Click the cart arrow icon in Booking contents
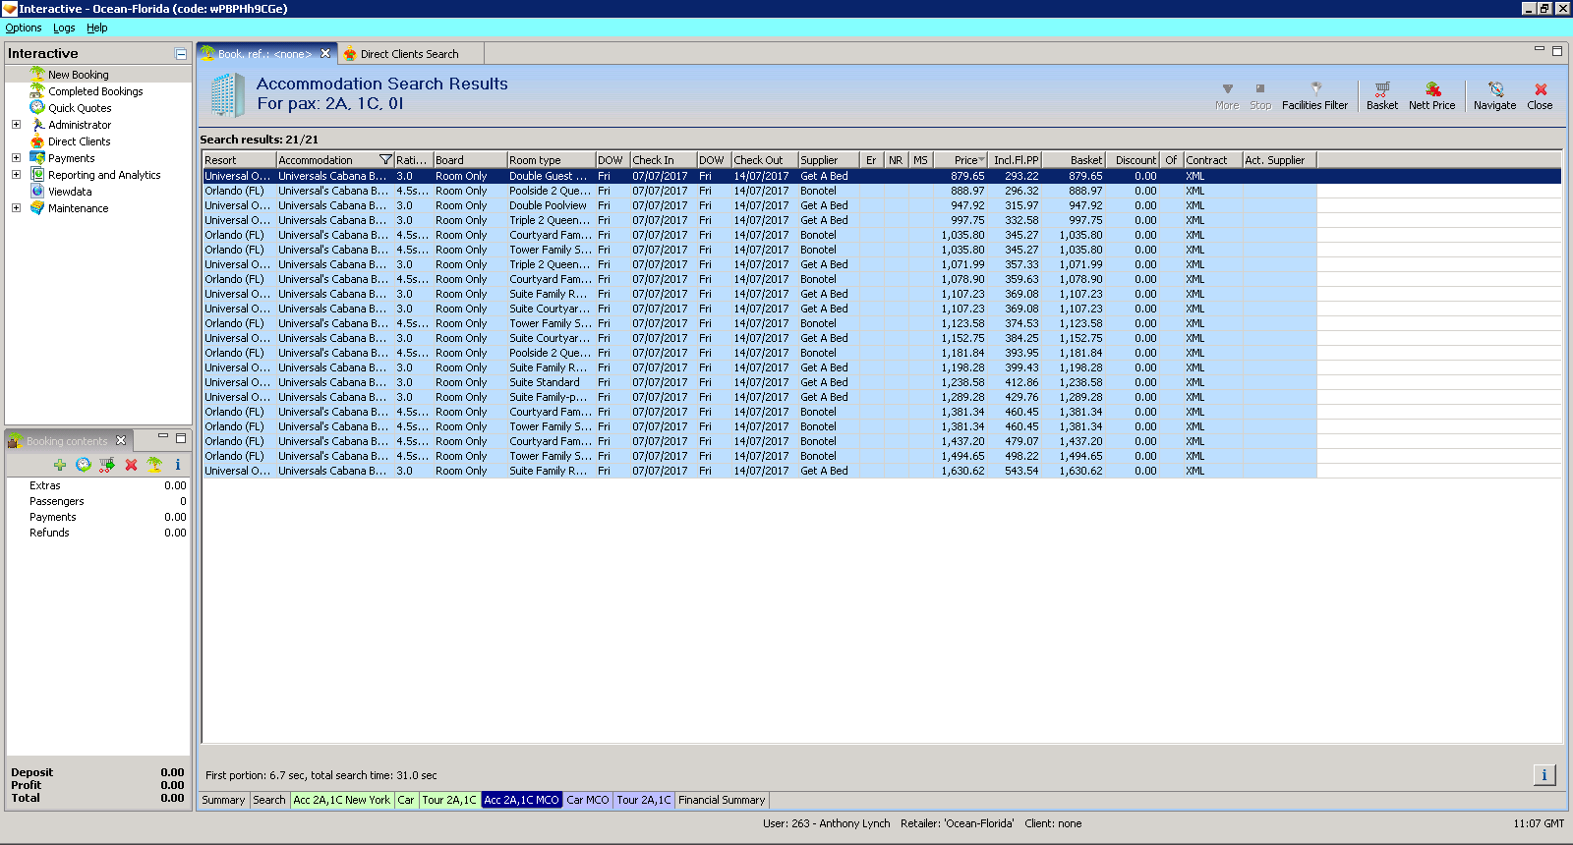Screen dimensions: 1573x845 click(x=107, y=465)
